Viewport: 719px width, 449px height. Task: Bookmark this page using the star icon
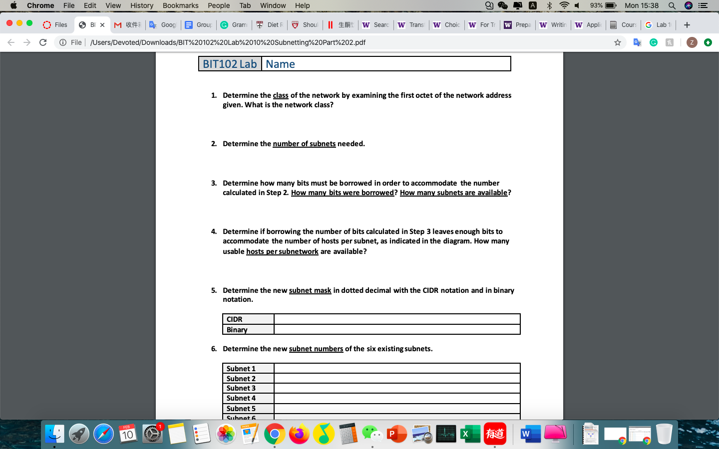(x=618, y=42)
